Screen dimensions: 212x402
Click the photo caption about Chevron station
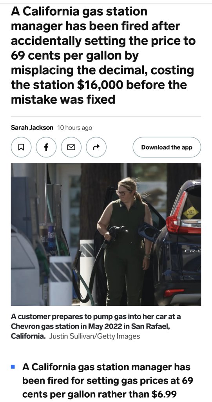pyautogui.click(x=96, y=326)
